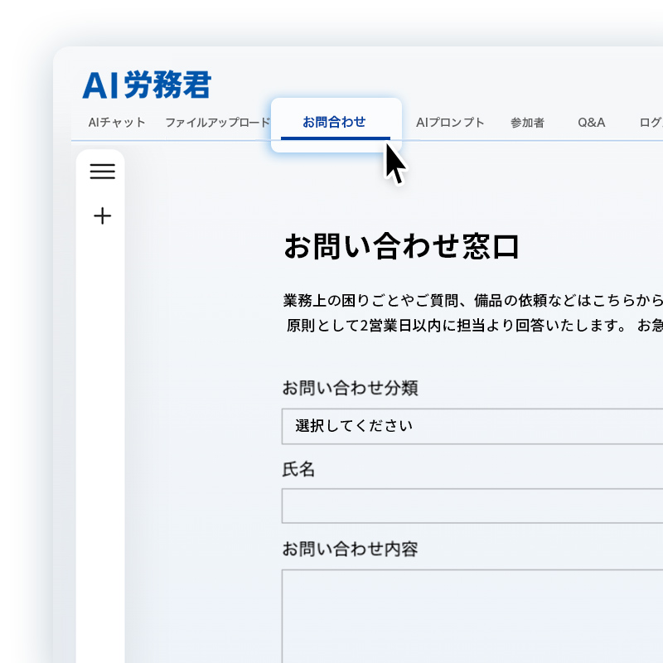This screenshot has height=663, width=663.
Task: Click the お問い合わせ内容 field label
Action: (x=350, y=549)
